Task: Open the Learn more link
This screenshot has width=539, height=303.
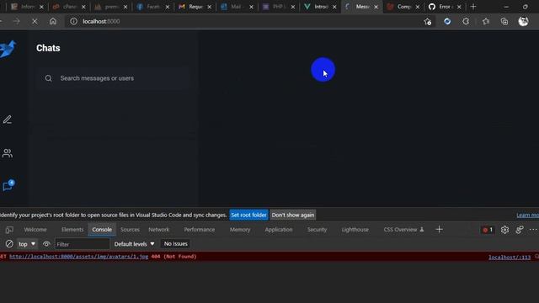Action: click(x=527, y=215)
